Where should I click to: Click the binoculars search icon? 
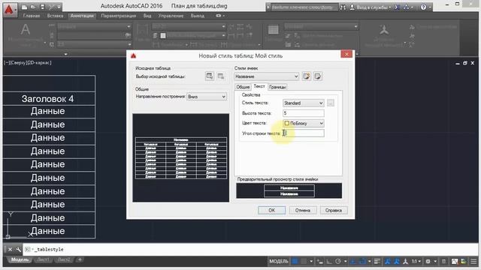coord(343,7)
